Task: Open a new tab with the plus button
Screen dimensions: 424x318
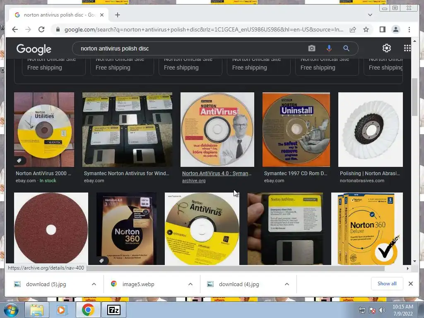Action: pos(117,15)
